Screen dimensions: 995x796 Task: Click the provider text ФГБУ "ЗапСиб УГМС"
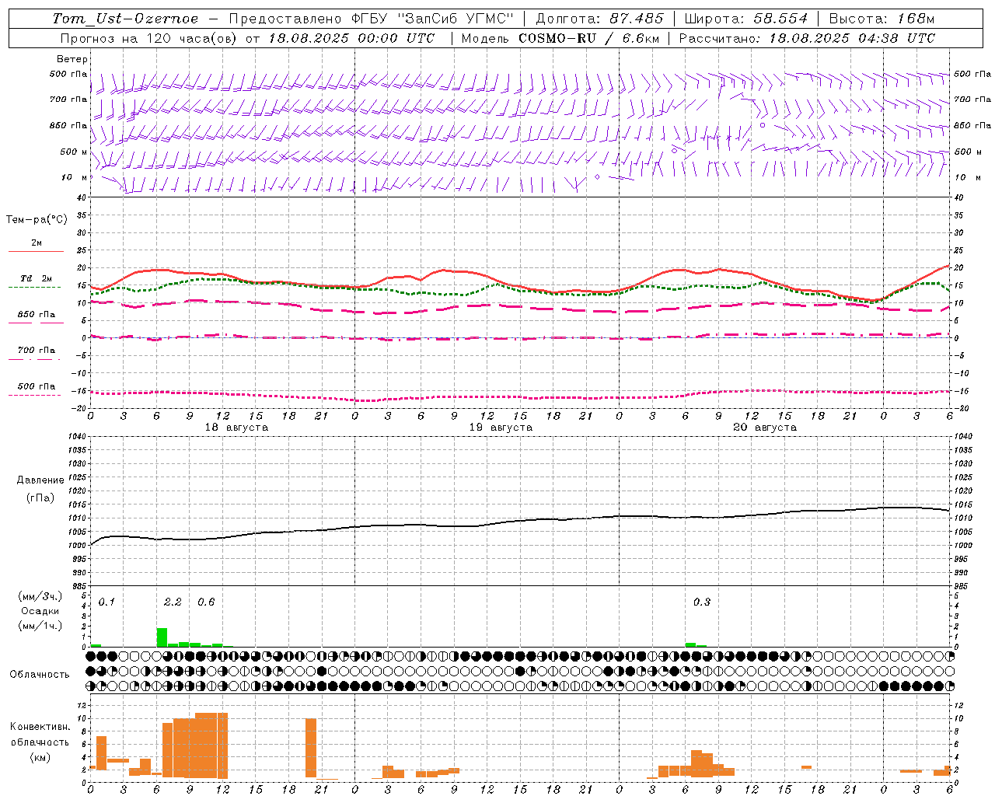pyautogui.click(x=434, y=19)
